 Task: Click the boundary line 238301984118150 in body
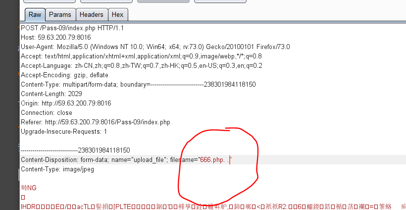(x=75, y=150)
